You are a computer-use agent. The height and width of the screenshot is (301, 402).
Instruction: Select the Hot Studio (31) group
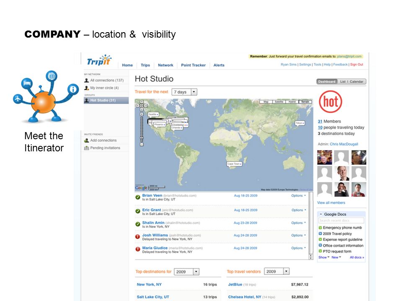[106, 100]
